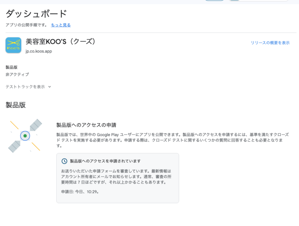Click the 製品版へのアクセスを申請されています notice title
The height and width of the screenshot is (226, 299).
105,161
